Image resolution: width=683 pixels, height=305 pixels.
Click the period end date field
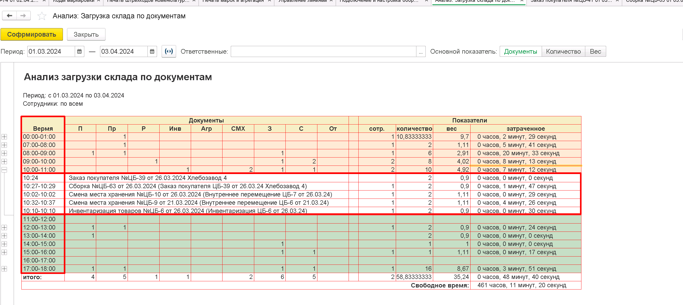124,52
